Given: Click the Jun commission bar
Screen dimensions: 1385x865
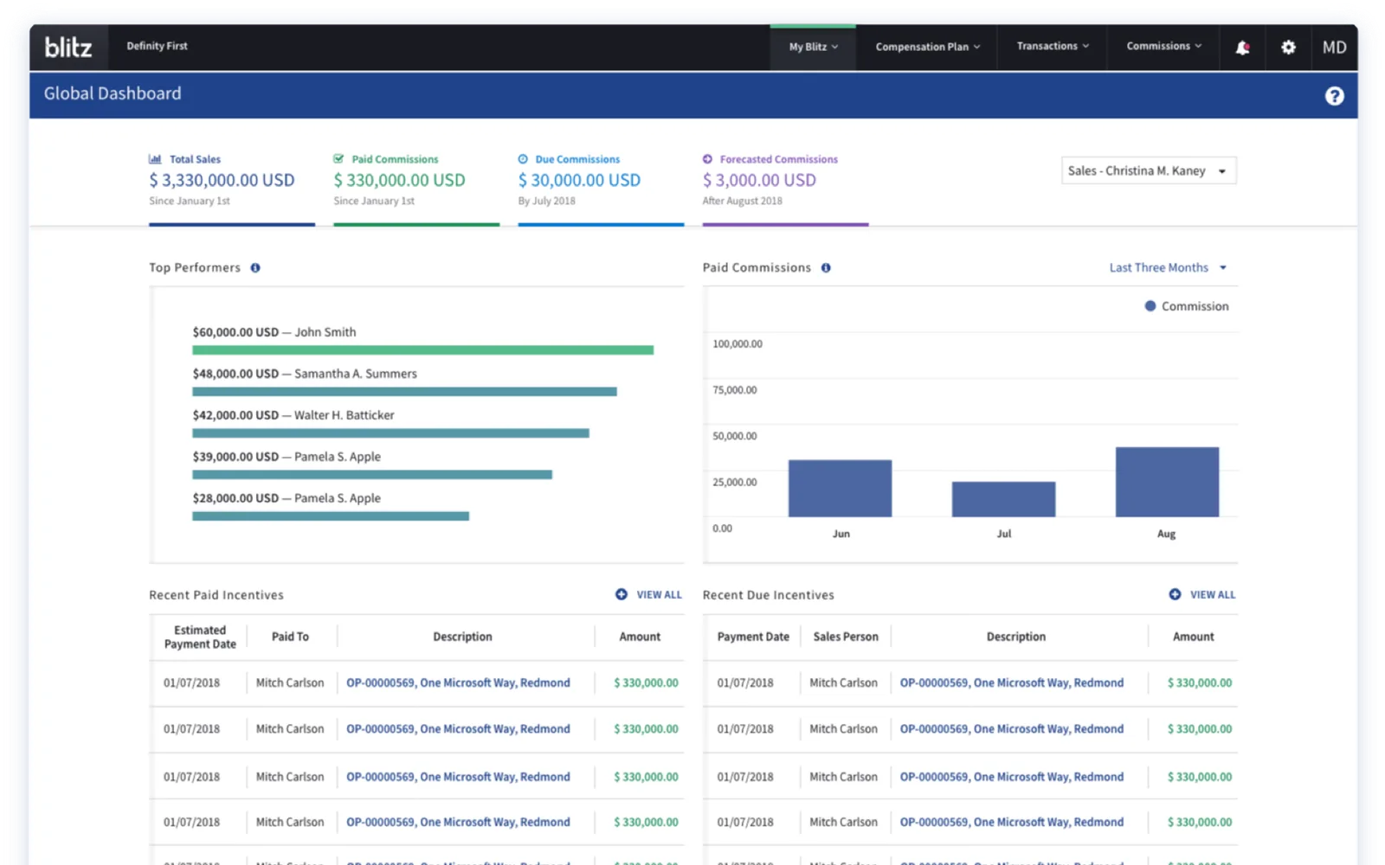Looking at the screenshot, I should tap(840, 489).
